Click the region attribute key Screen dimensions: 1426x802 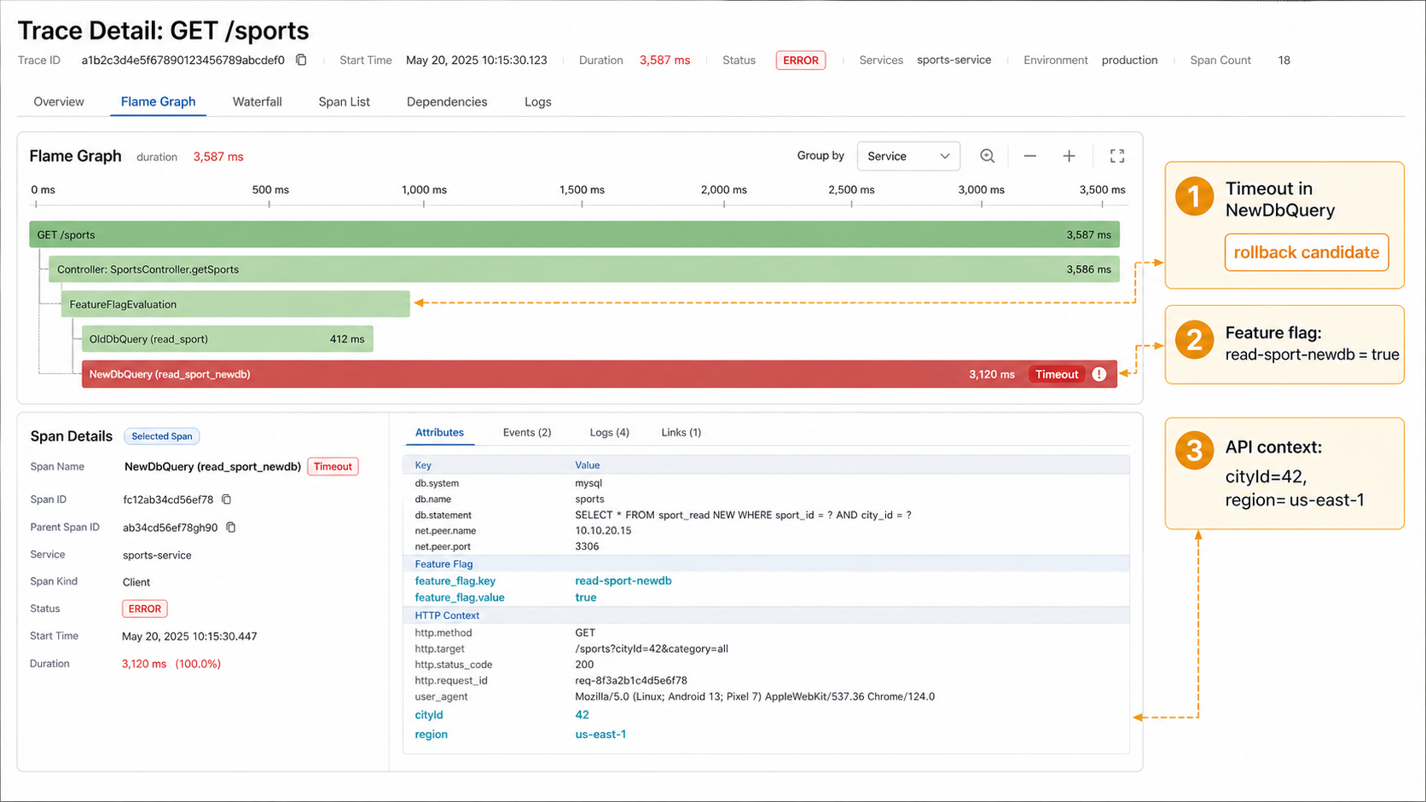432,734
